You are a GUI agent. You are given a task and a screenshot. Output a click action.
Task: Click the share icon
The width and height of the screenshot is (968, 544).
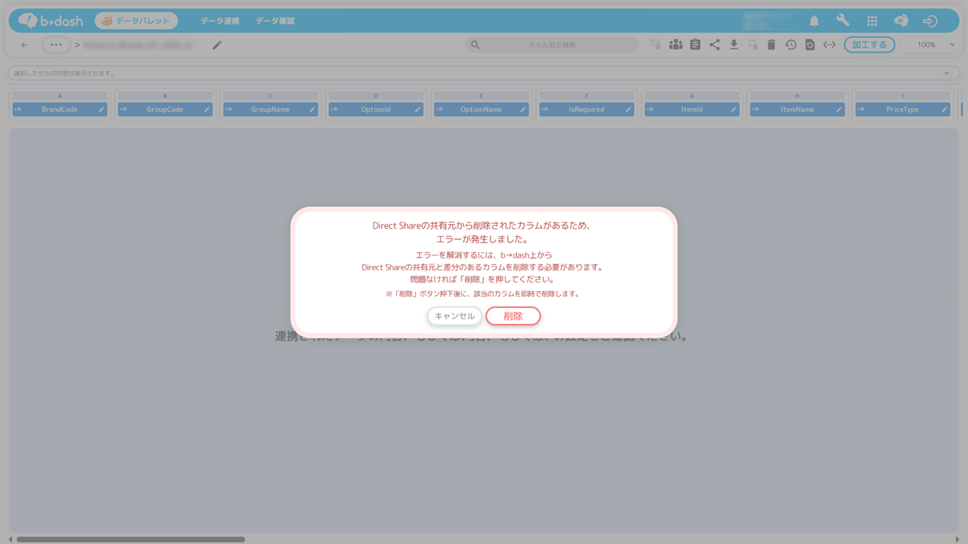pyautogui.click(x=714, y=45)
